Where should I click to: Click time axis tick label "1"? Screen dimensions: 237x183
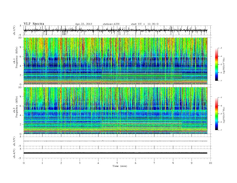click(42, 163)
